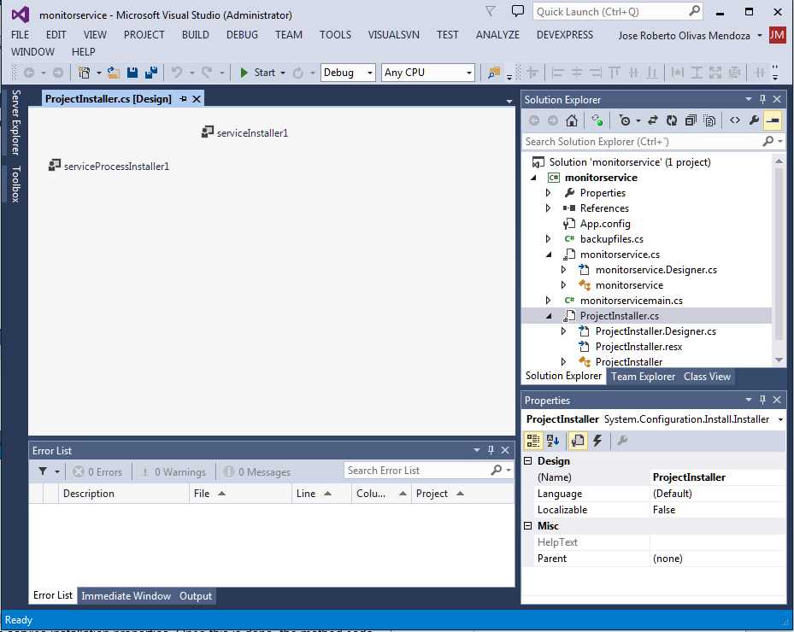The width and height of the screenshot is (794, 632).
Task: Click the Error List filter funnel icon
Action: [43, 471]
